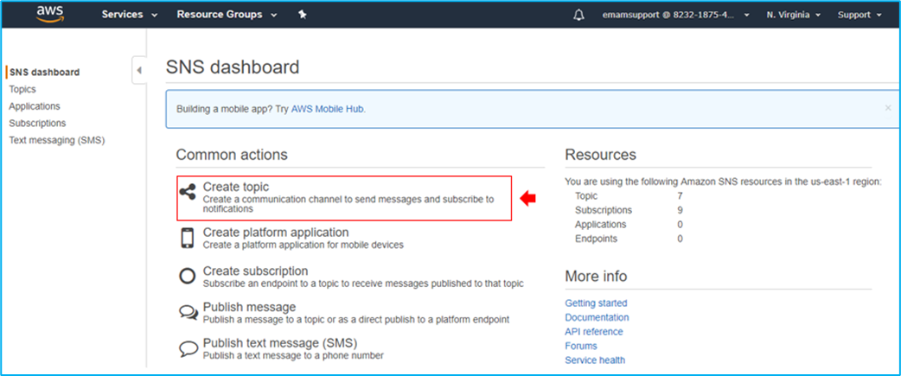This screenshot has width=901, height=376.
Task: Check the Service health link
Action: [595, 360]
